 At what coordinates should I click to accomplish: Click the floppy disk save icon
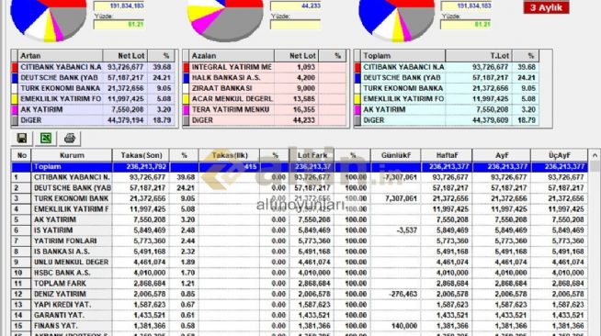[22, 138]
